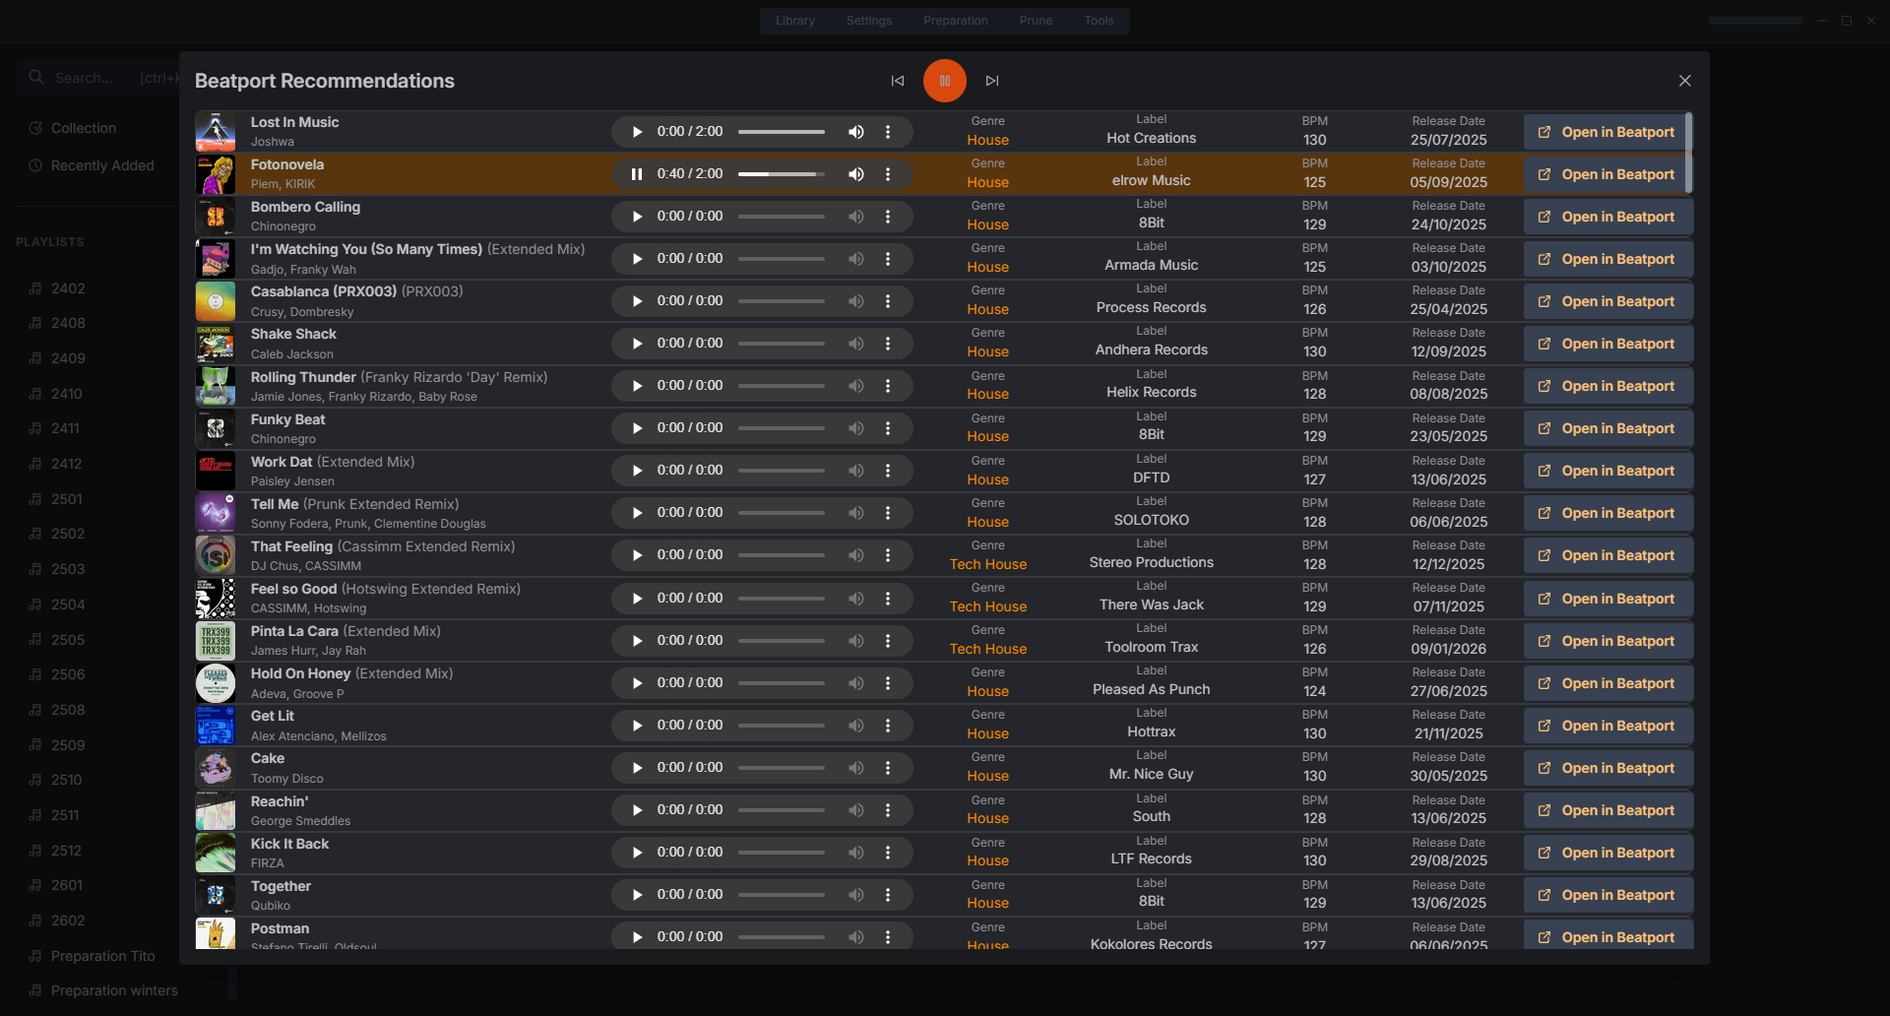This screenshot has width=1890, height=1016.
Task: Open the options menu for Casablanca
Action: tap(889, 300)
